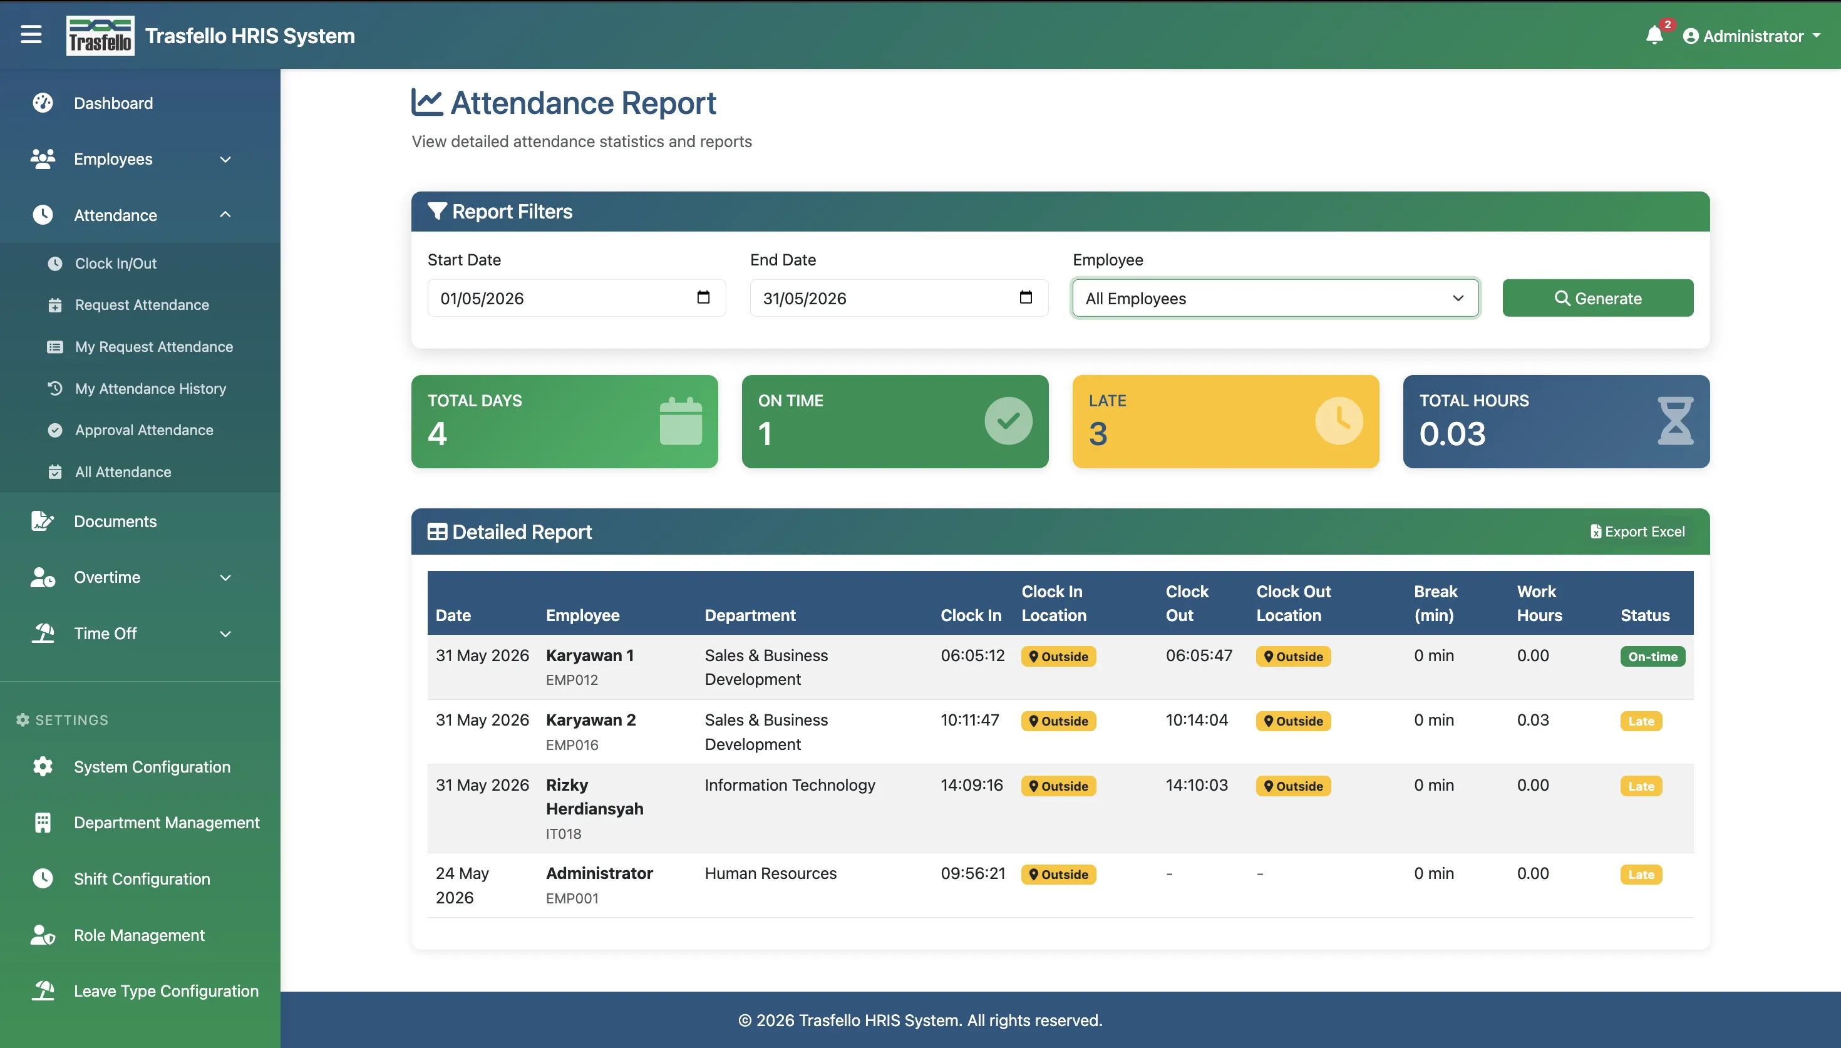
Task: Click the Department Management building icon
Action: click(x=43, y=823)
